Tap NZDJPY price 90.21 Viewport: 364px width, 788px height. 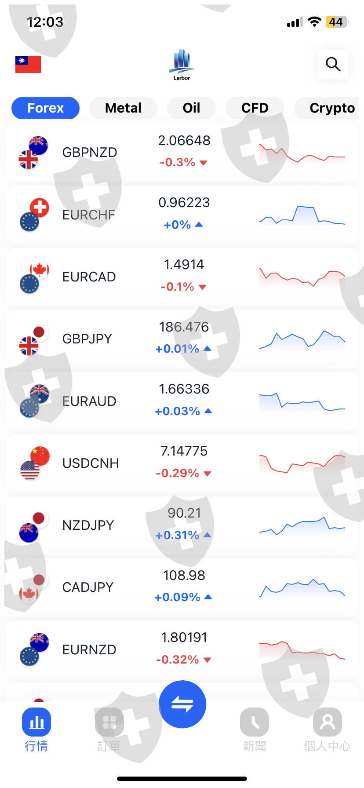click(184, 513)
